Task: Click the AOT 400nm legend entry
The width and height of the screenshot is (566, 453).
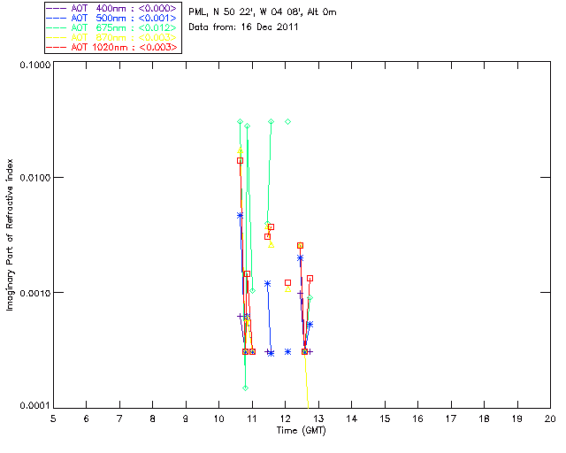Action: click(x=112, y=8)
